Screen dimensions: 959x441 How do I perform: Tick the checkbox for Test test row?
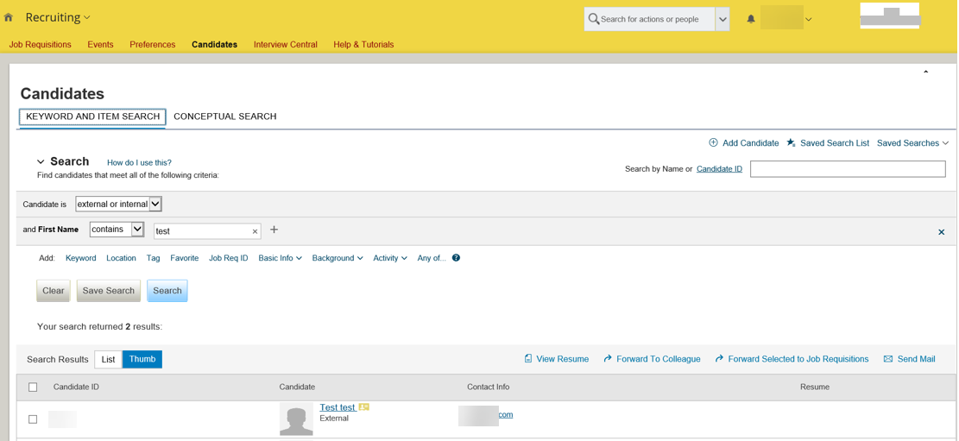33,419
